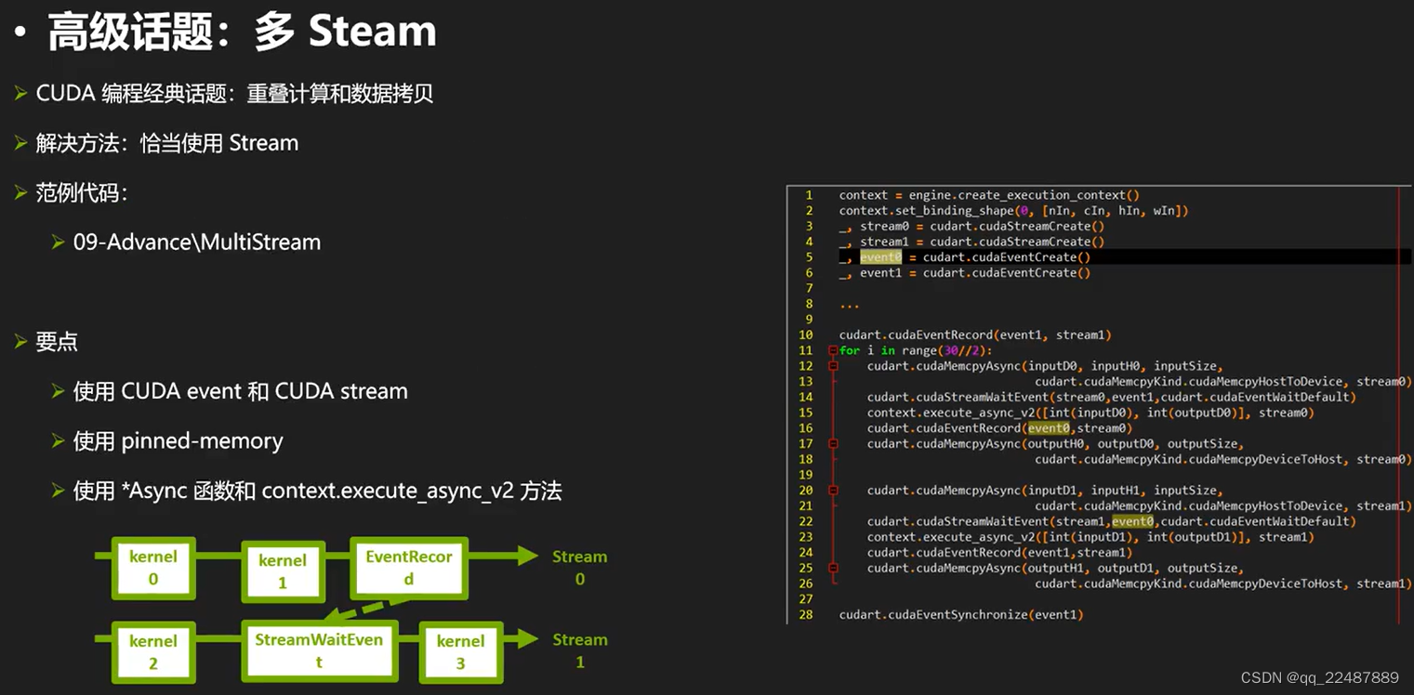Click line 23 execute_async_v2 with stream1
This screenshot has width=1414, height=695.
click(1090, 537)
